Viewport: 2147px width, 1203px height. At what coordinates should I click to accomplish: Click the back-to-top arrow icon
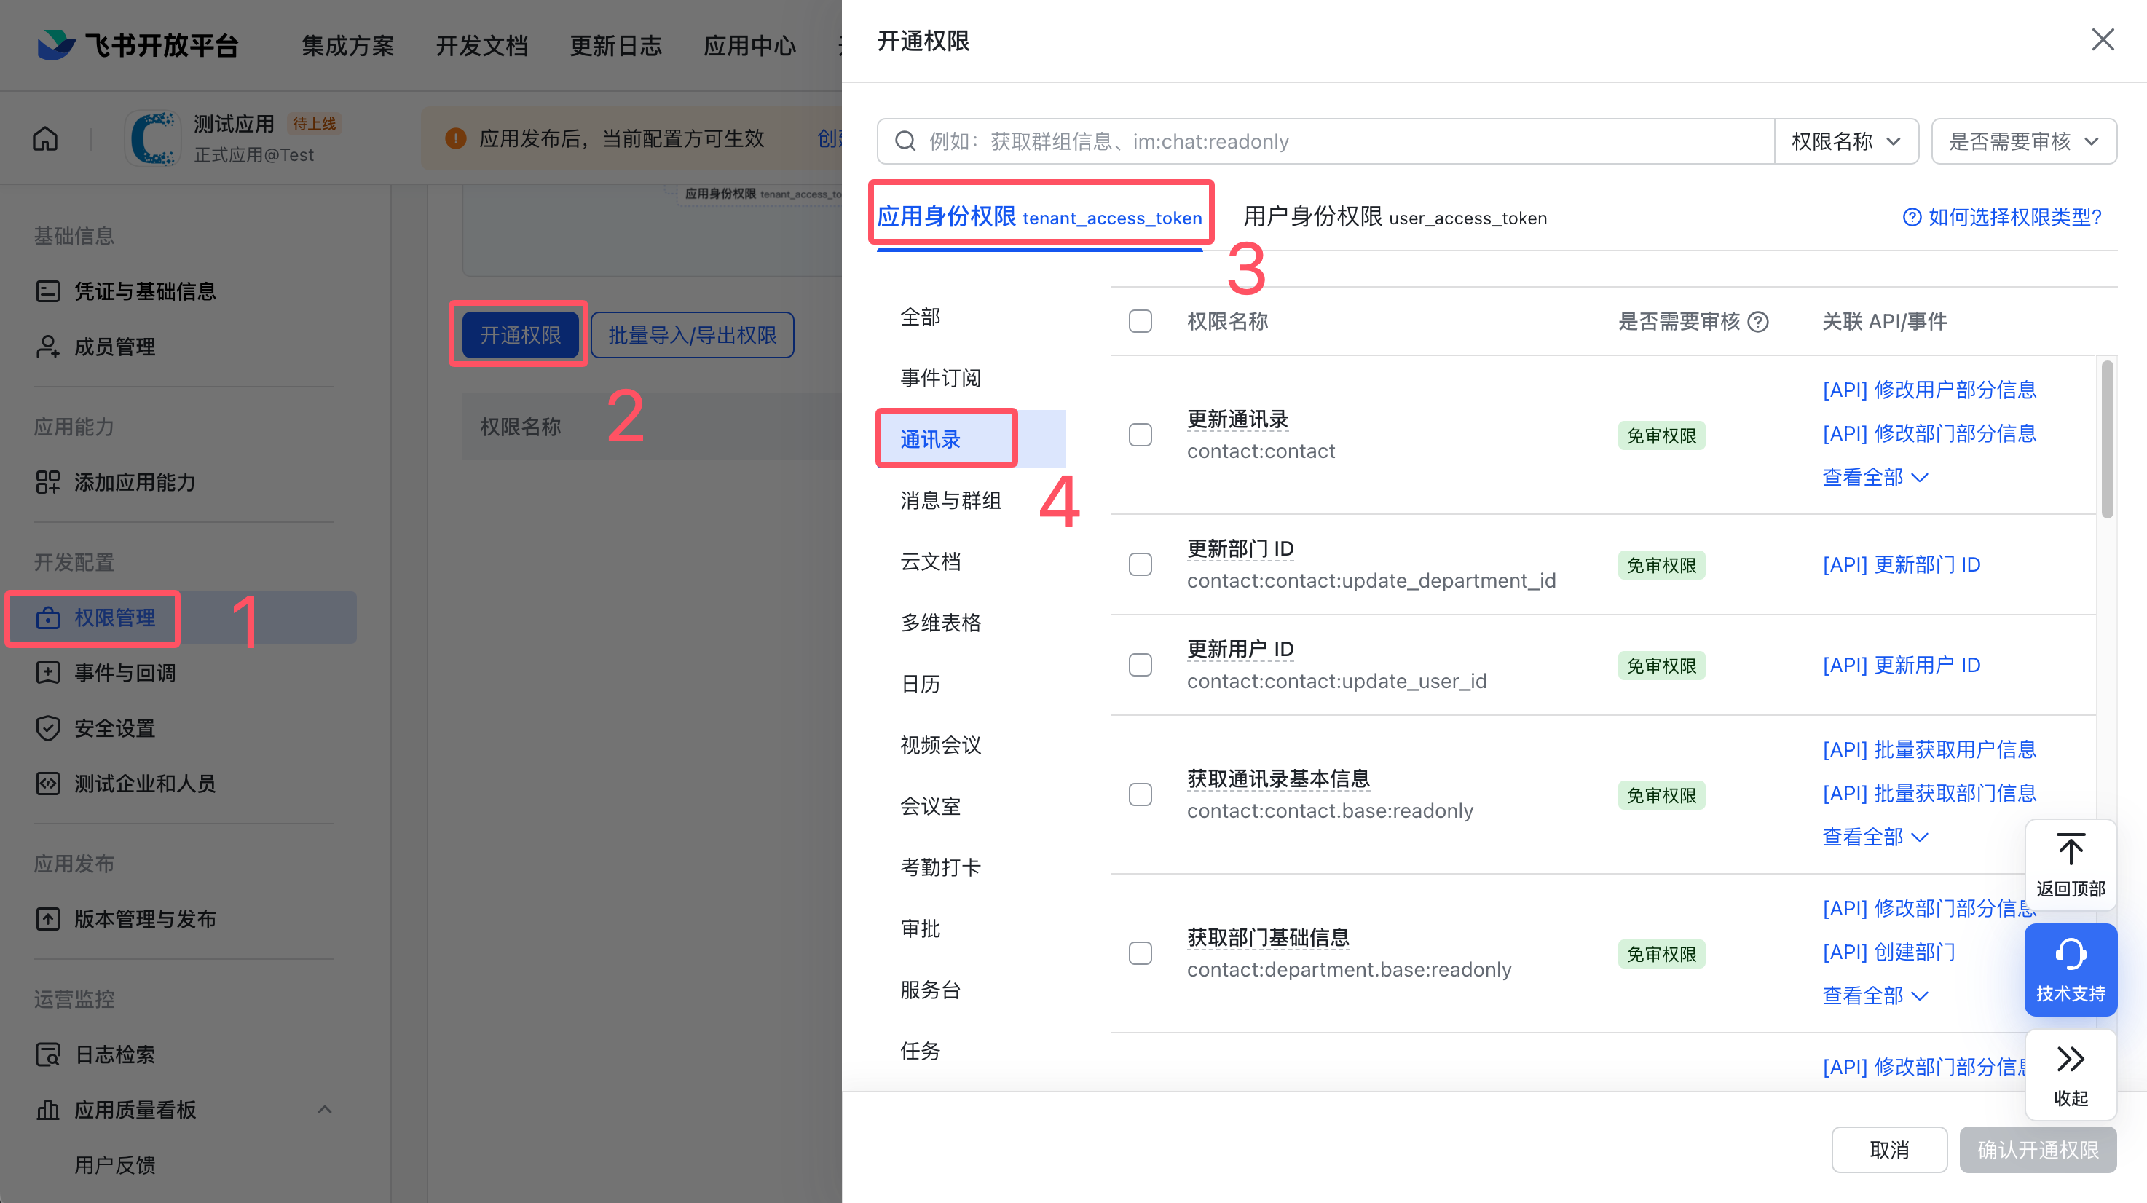(2071, 850)
